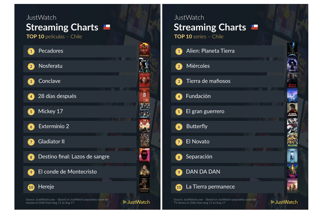
Task: Click the number 1 badge beside Pecadores
Action: coord(31,51)
